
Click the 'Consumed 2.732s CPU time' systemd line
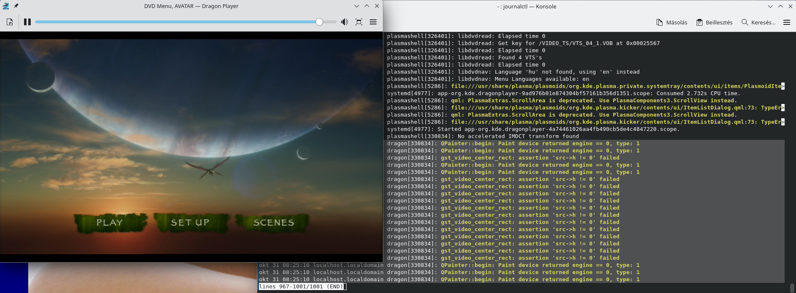tap(564, 93)
